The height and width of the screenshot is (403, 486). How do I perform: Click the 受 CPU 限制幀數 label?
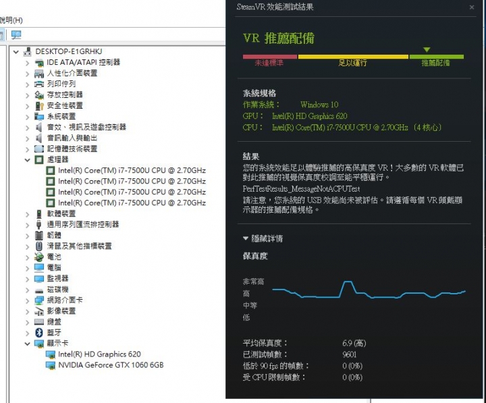[x=274, y=377]
